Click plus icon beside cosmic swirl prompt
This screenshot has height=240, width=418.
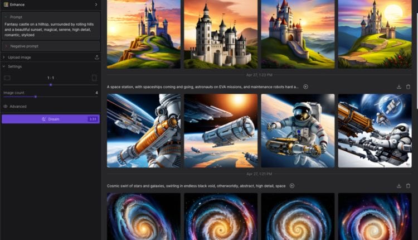[292, 186]
